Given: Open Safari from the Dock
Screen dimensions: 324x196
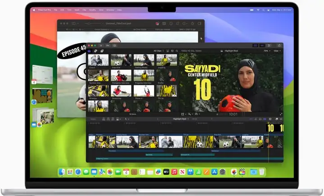Looking at the screenshot, I should pyautogui.click(x=78, y=172).
